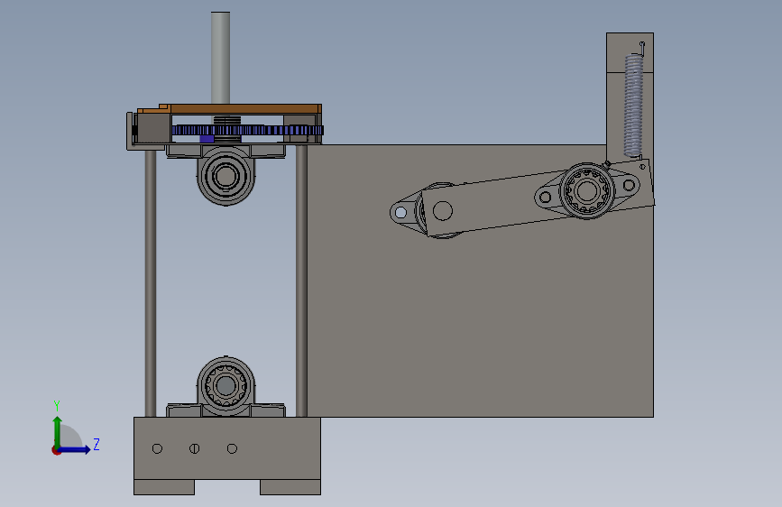Click the right hole on base block
This screenshot has height=507, width=782.
[232, 448]
